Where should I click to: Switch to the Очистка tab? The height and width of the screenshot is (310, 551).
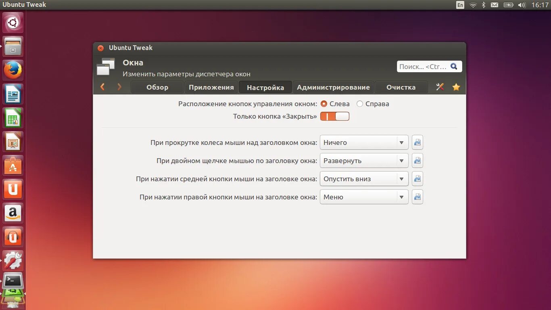[x=401, y=87]
